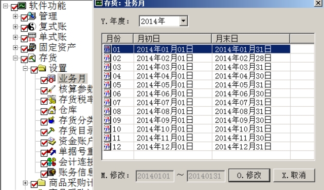Viewport: 324px width, 190px height.
Task: Click the end date field 20140131
Action: point(206,176)
